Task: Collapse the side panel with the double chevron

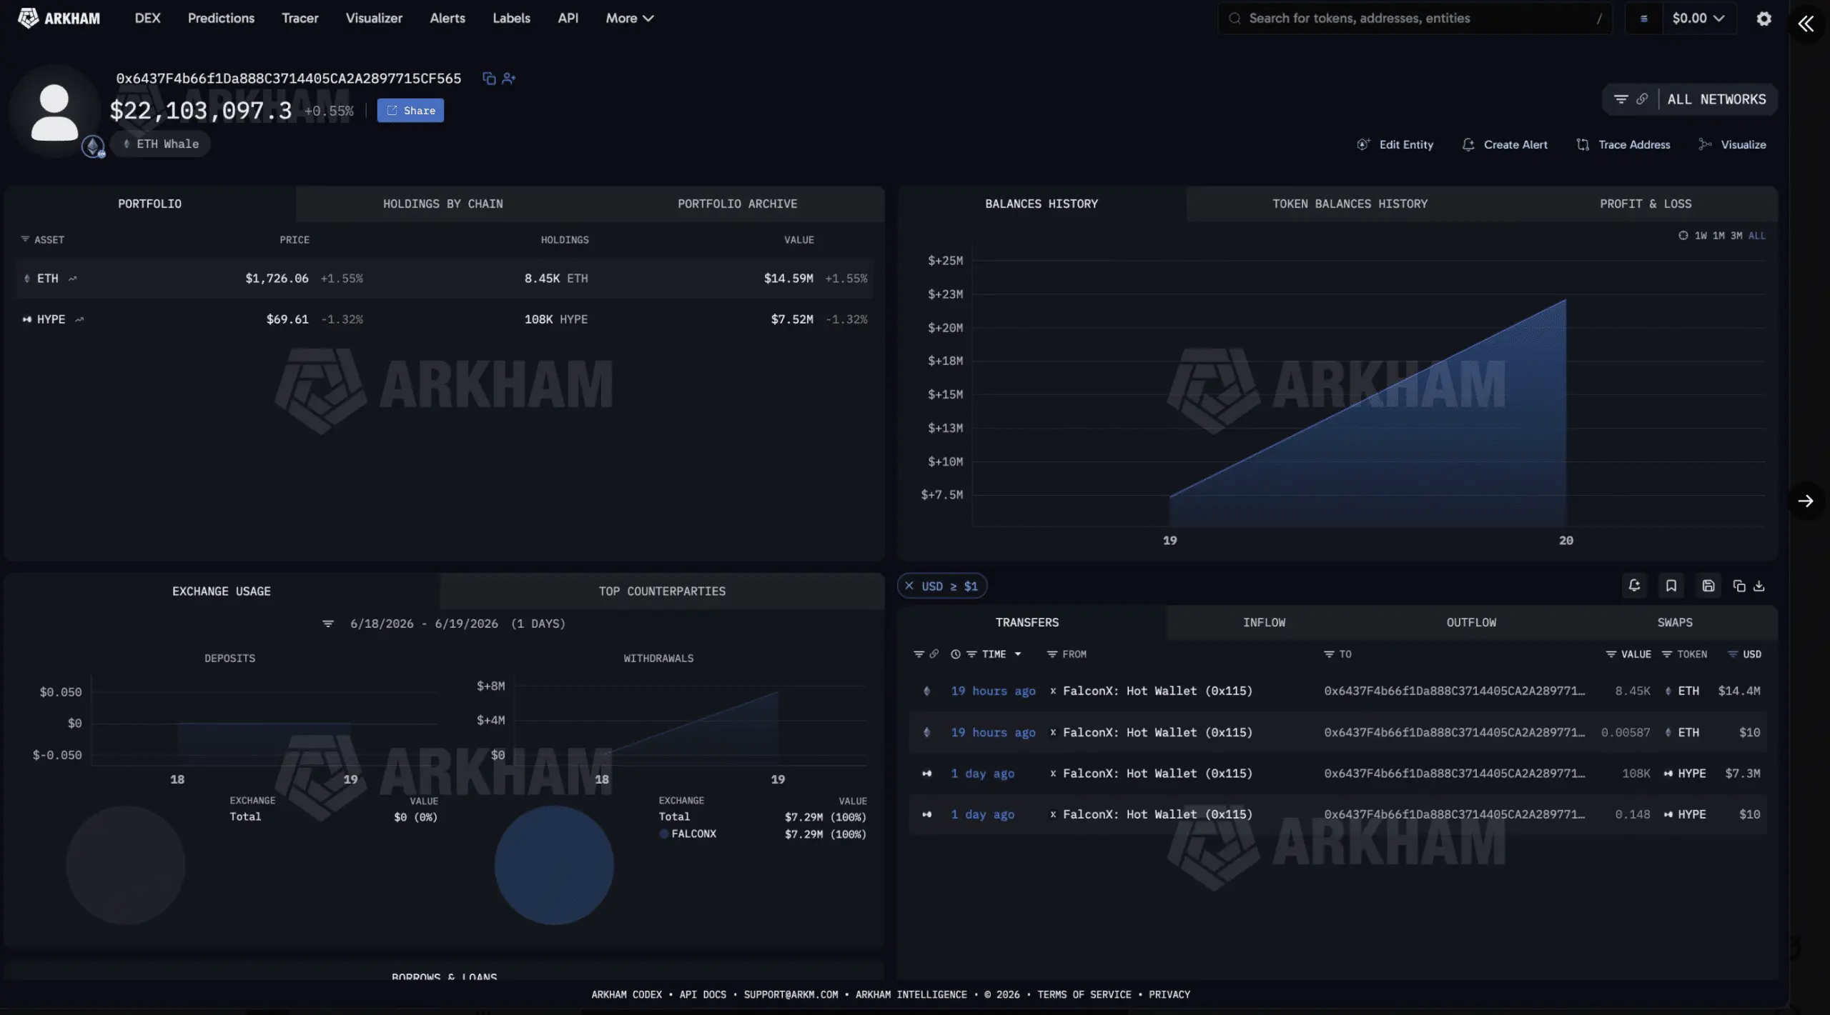Action: coord(1806,24)
